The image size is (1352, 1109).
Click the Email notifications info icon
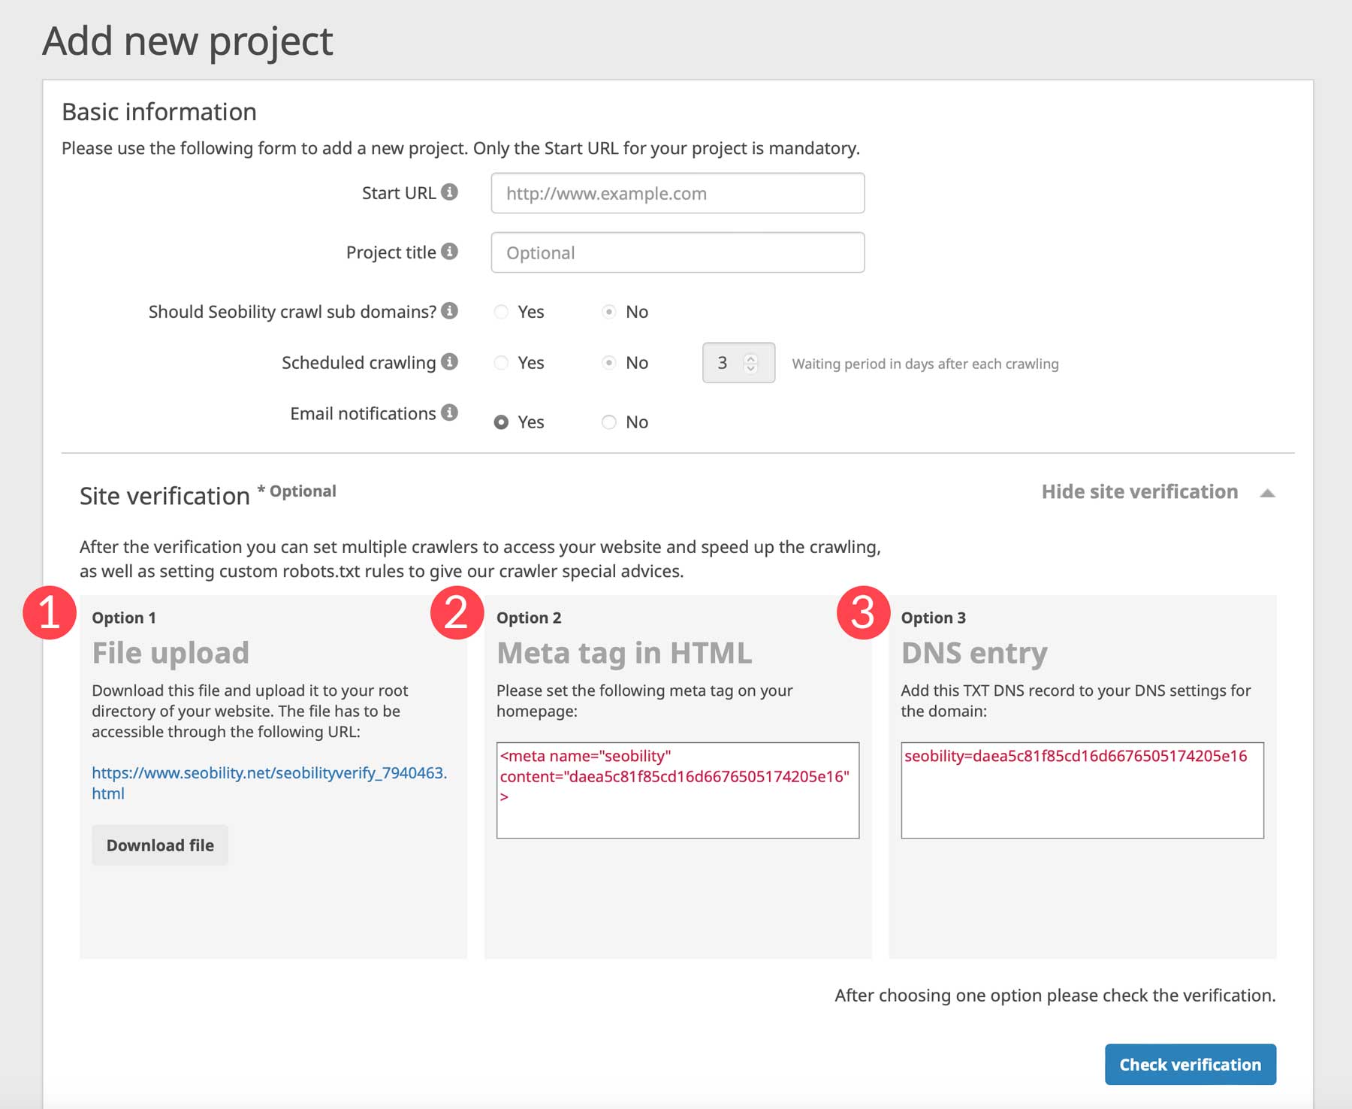449,412
